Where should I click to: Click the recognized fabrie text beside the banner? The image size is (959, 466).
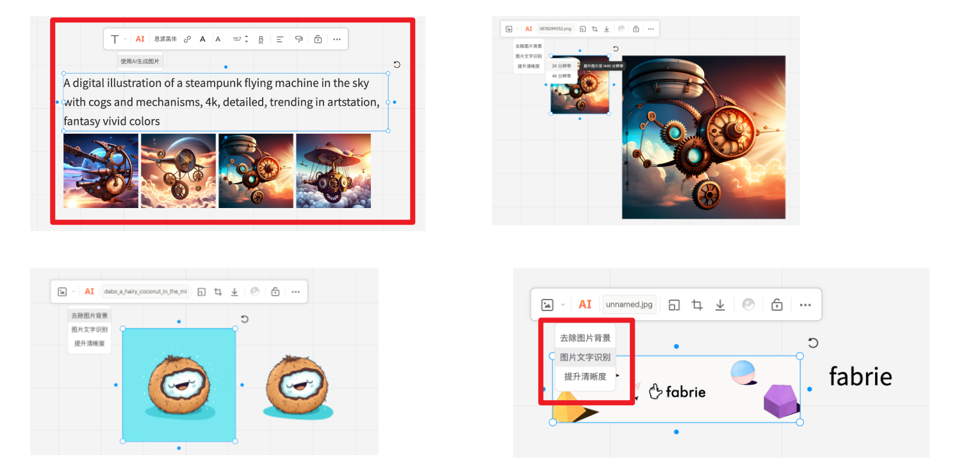click(860, 376)
